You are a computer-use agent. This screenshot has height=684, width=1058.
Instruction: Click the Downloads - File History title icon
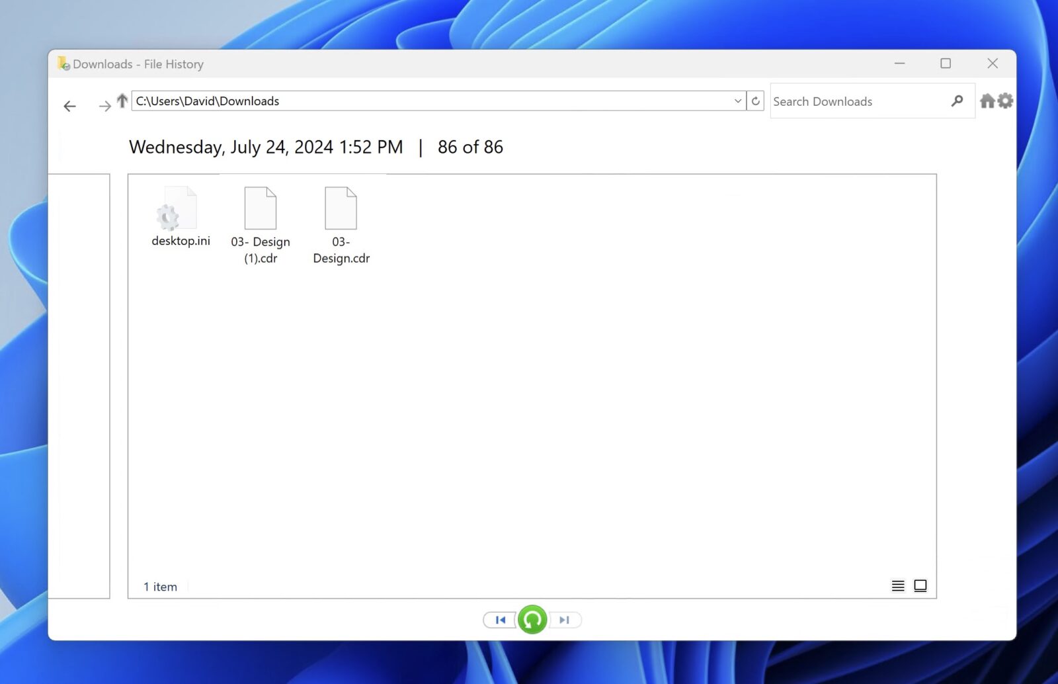[63, 64]
